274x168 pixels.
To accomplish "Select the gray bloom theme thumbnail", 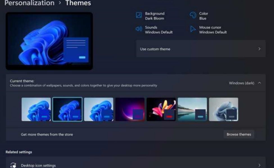I will pos(224,109).
